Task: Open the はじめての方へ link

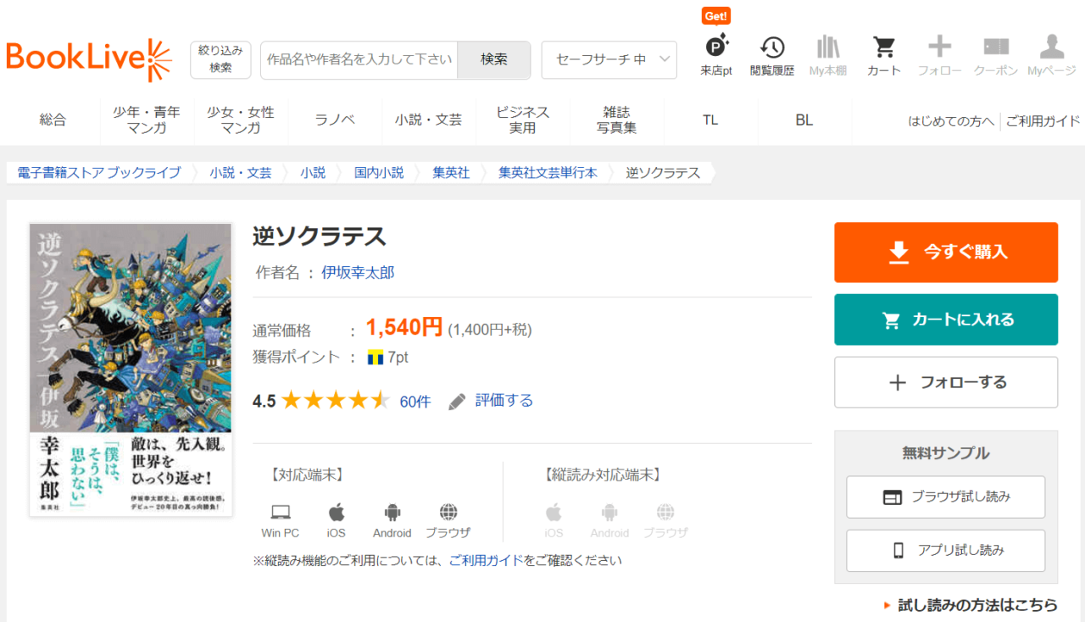Action: tap(951, 121)
